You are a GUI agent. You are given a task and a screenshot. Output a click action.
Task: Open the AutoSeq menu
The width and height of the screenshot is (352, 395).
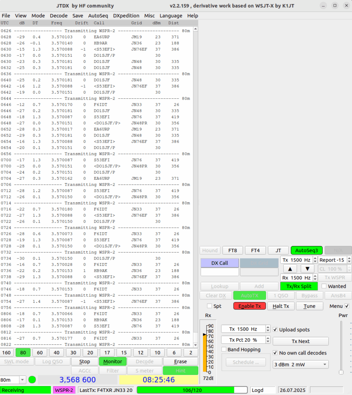pyautogui.click(x=98, y=15)
